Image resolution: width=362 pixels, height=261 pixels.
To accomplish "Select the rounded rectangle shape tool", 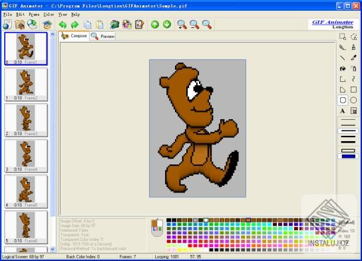I will 343,101.
